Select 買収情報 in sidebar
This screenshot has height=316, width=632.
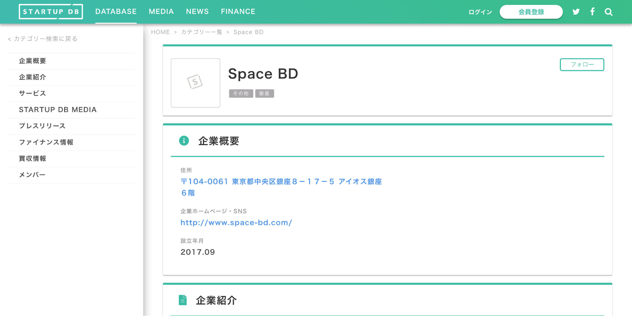[x=71, y=159]
